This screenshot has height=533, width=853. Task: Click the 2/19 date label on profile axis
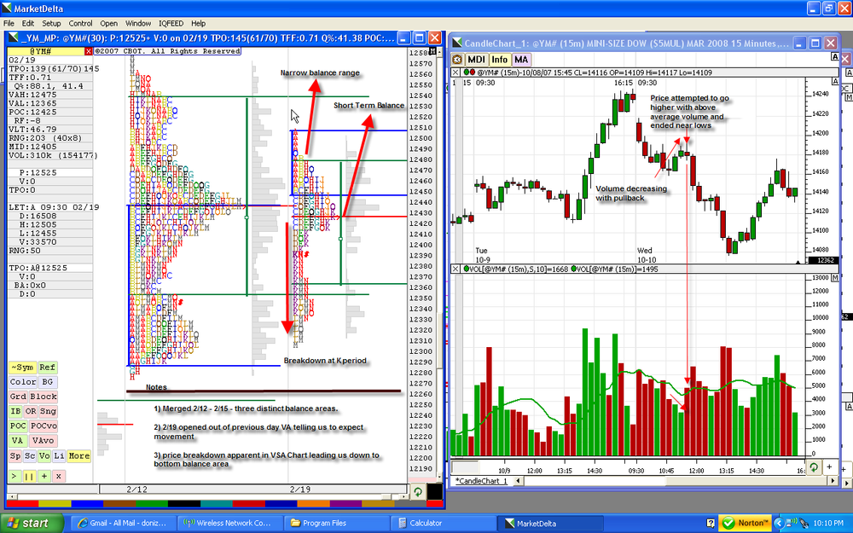(x=300, y=489)
